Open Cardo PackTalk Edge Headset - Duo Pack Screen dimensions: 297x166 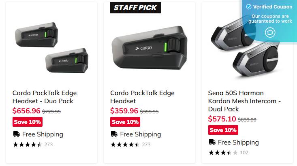(x=45, y=97)
